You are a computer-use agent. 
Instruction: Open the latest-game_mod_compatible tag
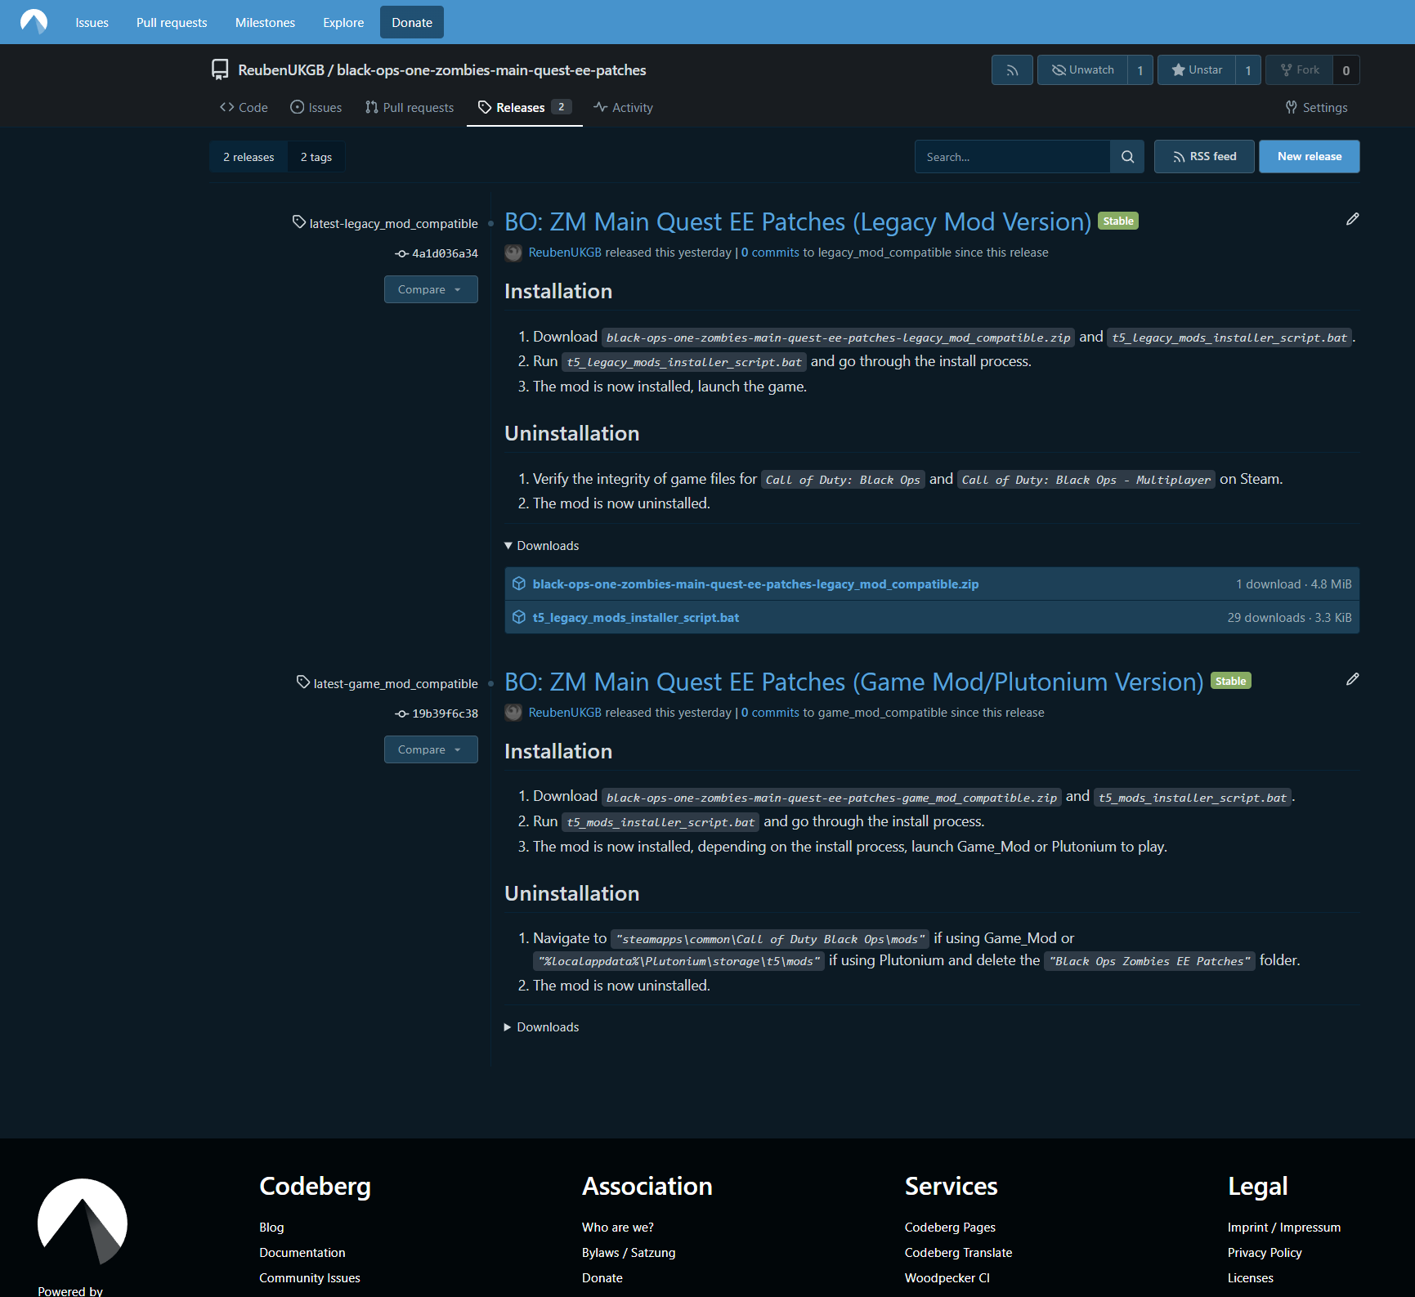396,684
